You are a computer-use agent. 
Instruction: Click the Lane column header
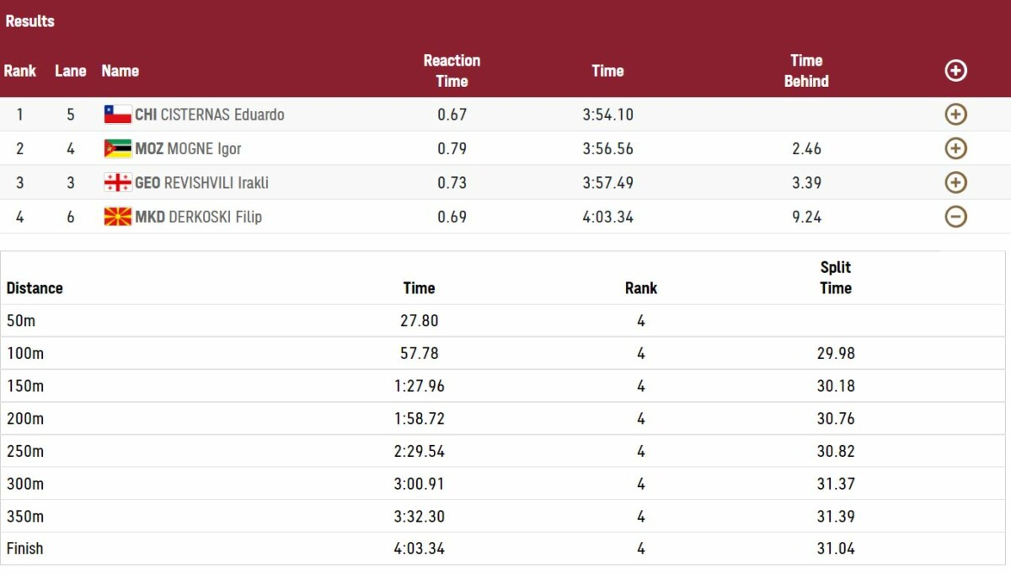point(71,71)
